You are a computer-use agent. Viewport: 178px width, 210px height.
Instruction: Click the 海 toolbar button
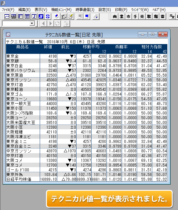click(156, 17)
